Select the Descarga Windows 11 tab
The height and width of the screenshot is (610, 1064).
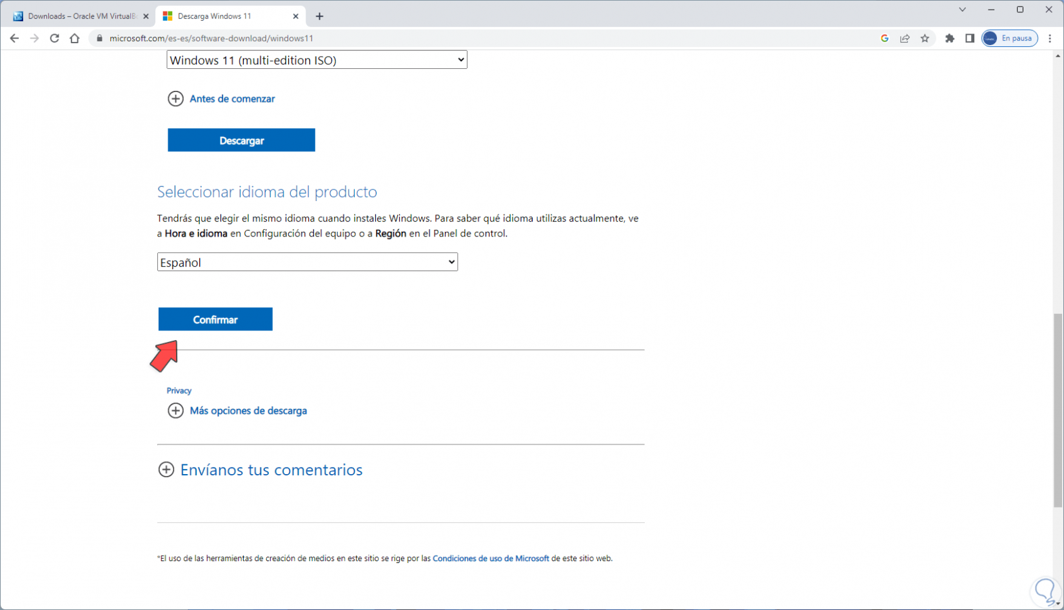(x=230, y=16)
